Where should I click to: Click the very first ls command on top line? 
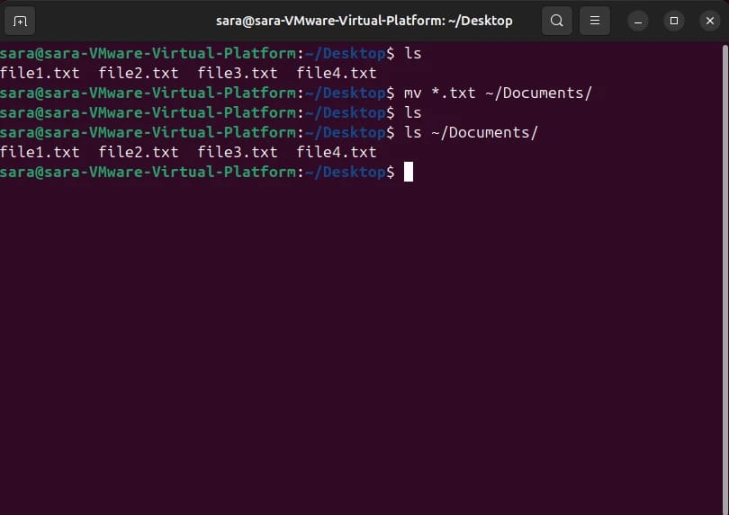point(412,53)
